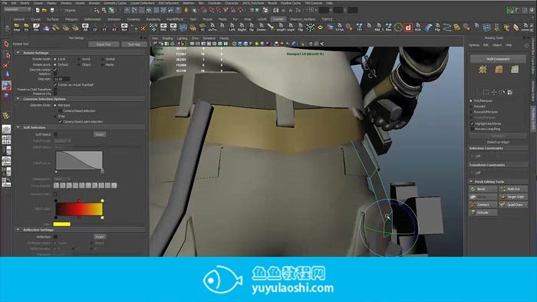Click the Reset Tool button
Viewport: 537px width, 302px height.
pos(104,44)
